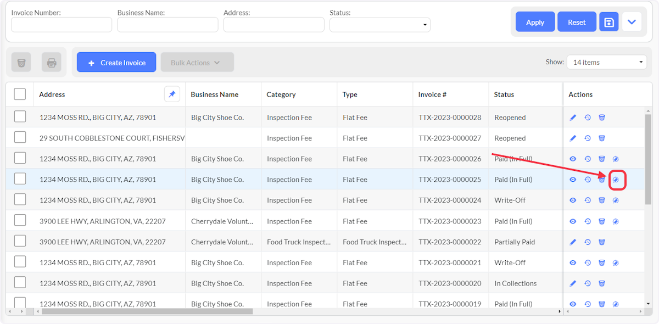Sort by the Status column header

point(504,94)
